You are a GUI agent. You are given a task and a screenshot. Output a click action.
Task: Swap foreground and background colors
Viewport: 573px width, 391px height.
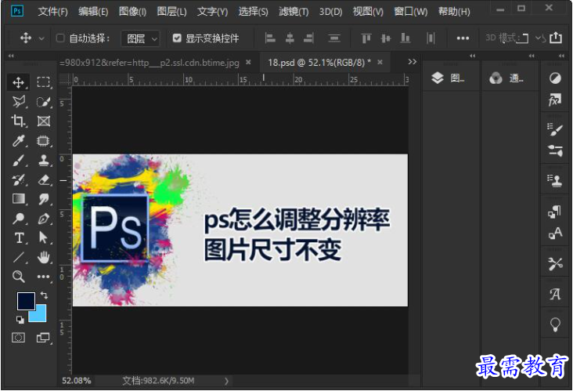[x=44, y=295]
